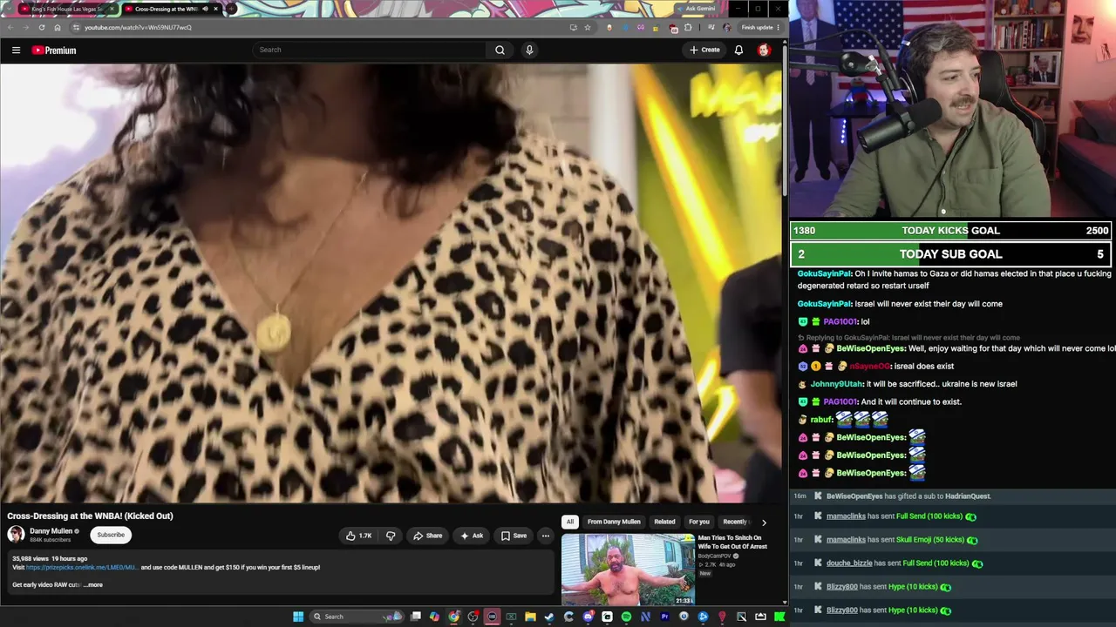This screenshot has width=1116, height=627.
Task: Open YouTube notifications bell
Action: coord(738,50)
